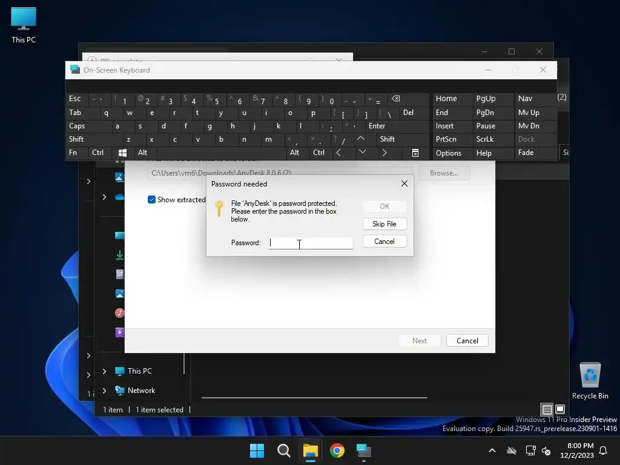Click the spacebar on On-Screen Keyboard
This screenshot has width=620, height=465.
(222, 153)
